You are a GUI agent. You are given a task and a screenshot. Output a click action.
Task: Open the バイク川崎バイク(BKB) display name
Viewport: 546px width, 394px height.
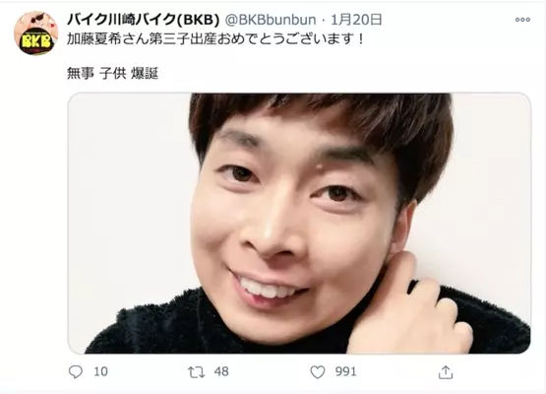pos(143,20)
